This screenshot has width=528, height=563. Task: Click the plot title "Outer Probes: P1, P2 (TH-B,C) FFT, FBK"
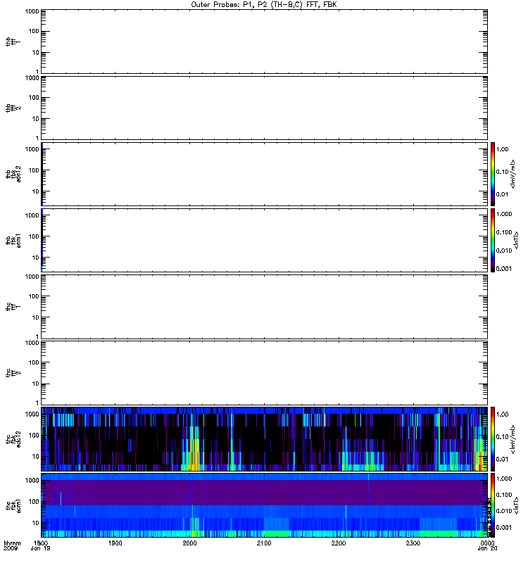tap(264, 5)
